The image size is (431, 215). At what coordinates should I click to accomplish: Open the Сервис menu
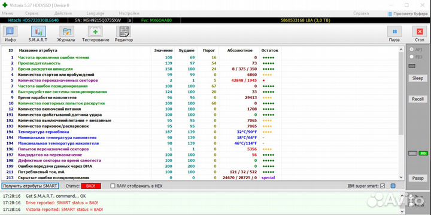coord(32,13)
